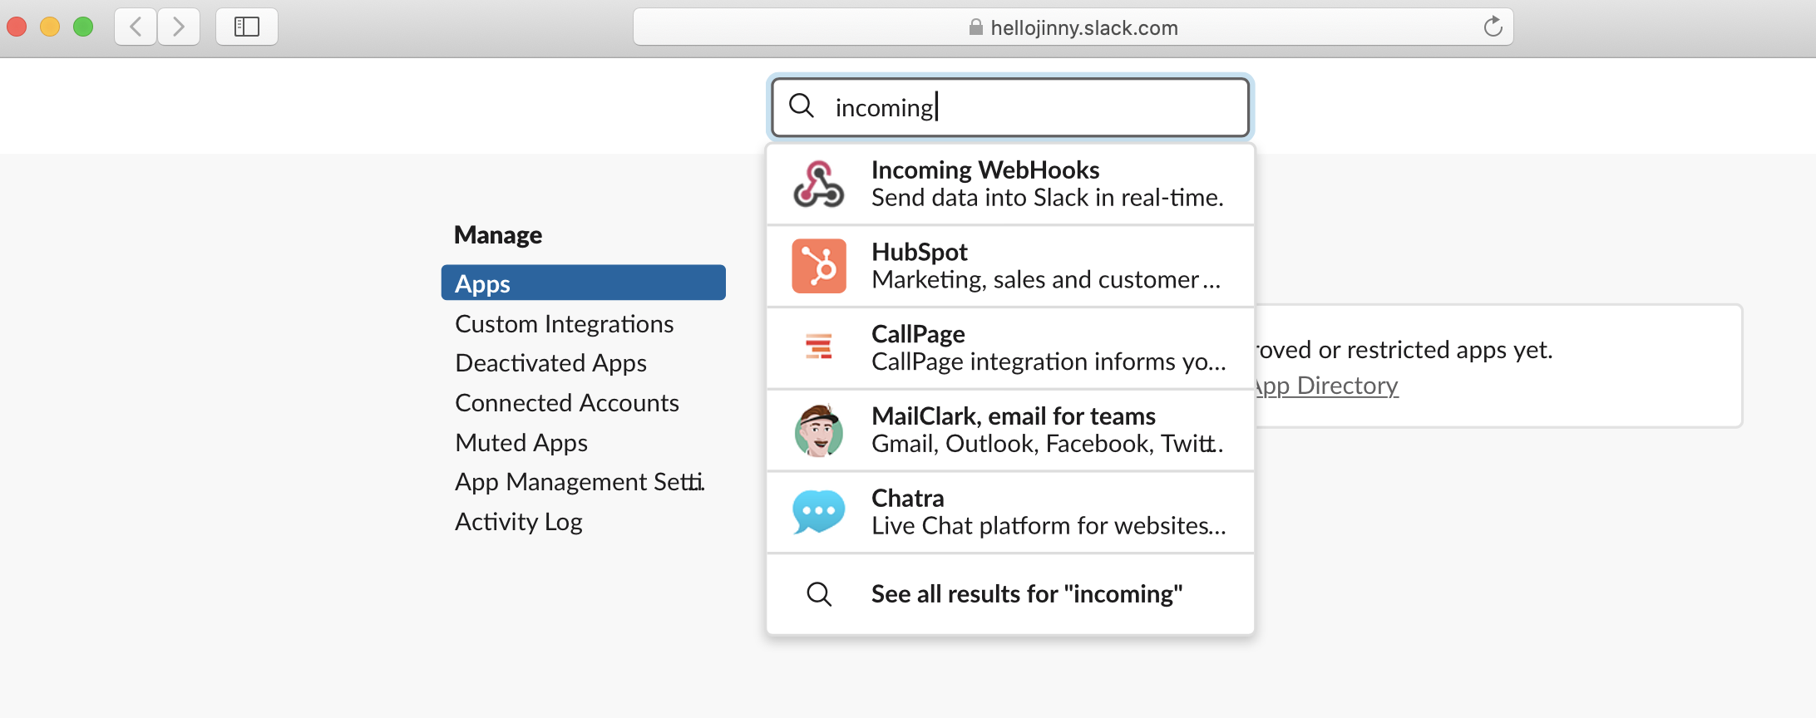Screen dimensions: 1816x718
Task: Click the "Manage" sidebar heading
Action: point(498,235)
